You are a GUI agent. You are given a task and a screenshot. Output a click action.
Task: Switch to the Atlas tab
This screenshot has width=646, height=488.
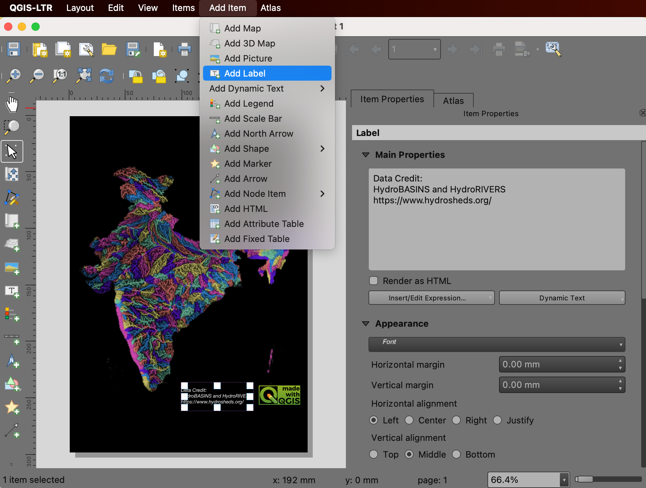click(x=453, y=101)
